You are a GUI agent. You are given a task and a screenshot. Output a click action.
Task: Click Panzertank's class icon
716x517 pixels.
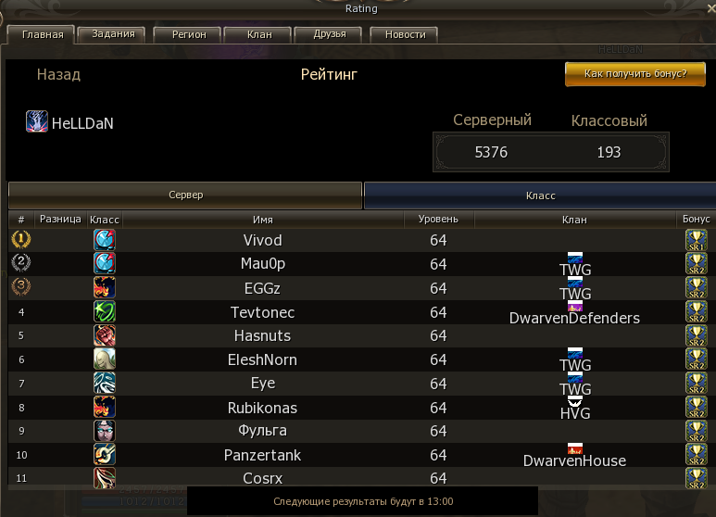(x=105, y=454)
